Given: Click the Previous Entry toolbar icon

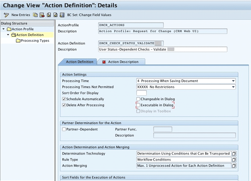Looking at the screenshot, I should (x=49, y=15).
